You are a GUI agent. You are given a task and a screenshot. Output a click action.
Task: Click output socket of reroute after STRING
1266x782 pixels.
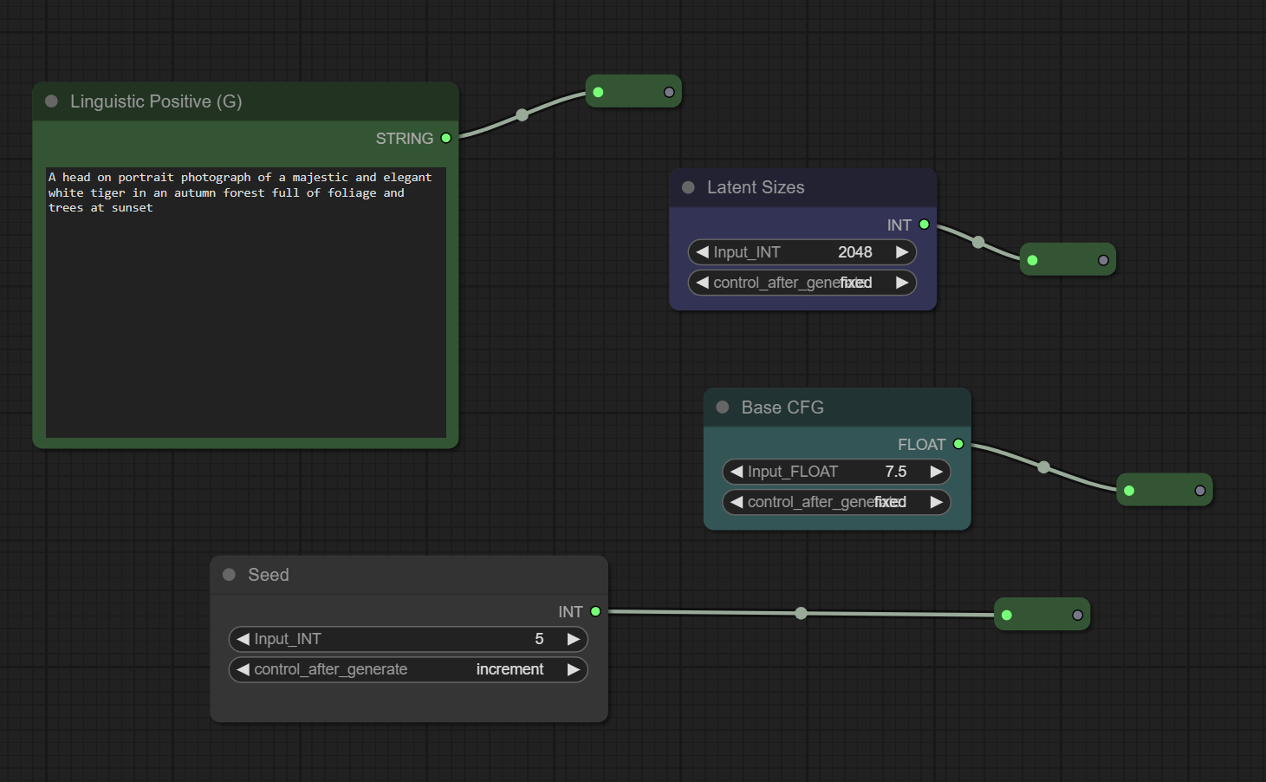point(669,92)
